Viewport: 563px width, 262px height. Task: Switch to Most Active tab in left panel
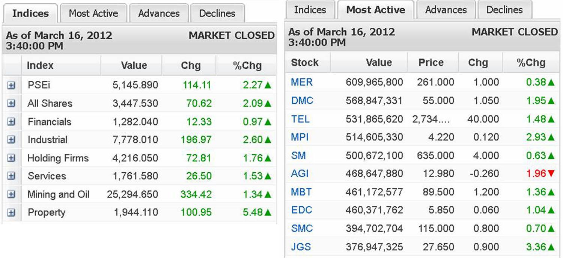point(93,14)
